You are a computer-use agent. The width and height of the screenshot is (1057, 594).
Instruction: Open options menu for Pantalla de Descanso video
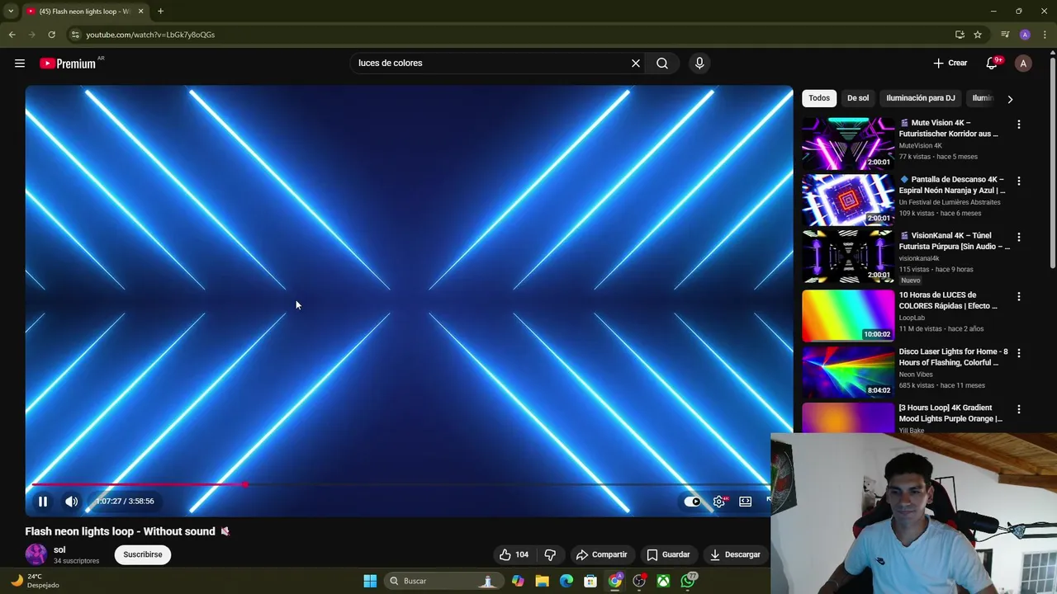[1019, 181]
